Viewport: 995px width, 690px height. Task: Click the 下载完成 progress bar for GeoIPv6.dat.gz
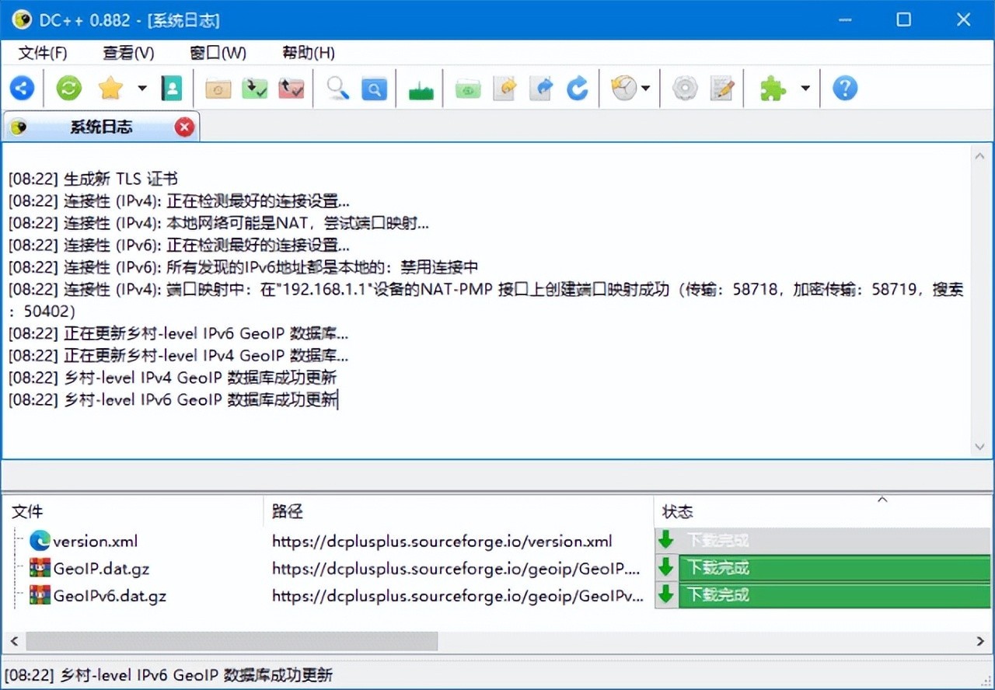point(834,594)
